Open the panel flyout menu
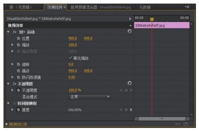The height and width of the screenshot is (131, 199). (187, 7)
